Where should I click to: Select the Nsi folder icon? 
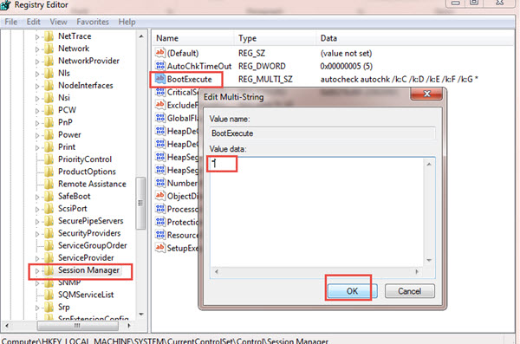click(49, 98)
